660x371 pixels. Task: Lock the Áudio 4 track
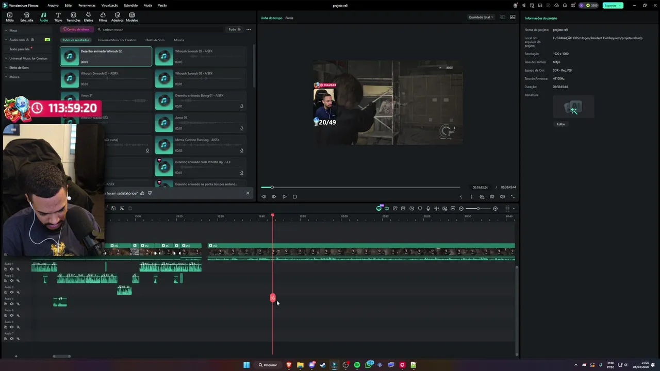6,304
